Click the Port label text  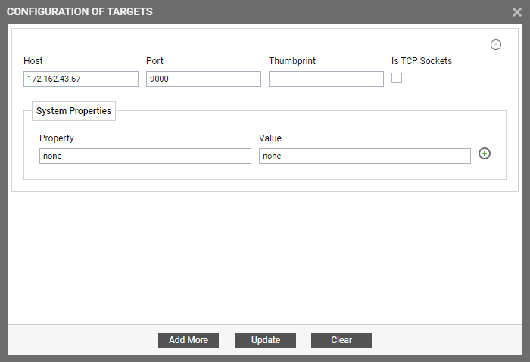[x=154, y=61]
